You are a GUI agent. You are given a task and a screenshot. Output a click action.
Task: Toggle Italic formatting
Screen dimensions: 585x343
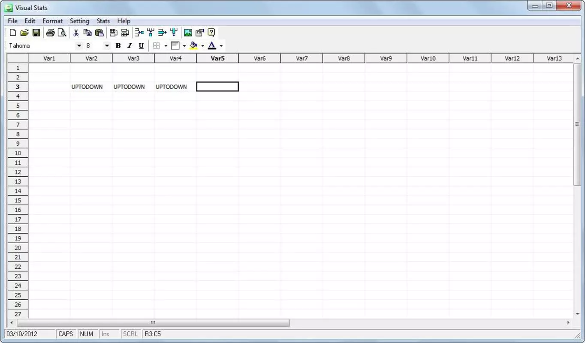pyautogui.click(x=130, y=45)
